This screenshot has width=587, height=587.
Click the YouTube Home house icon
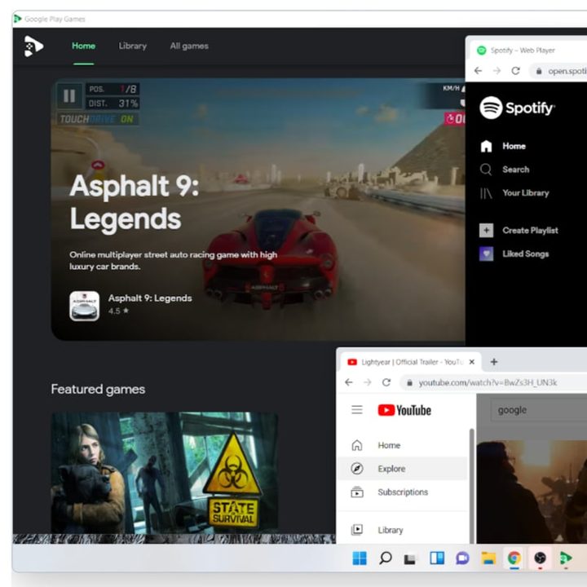[x=357, y=445]
